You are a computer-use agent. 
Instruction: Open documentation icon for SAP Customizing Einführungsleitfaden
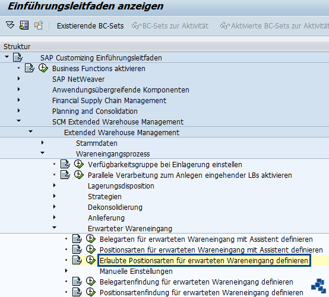(18, 57)
